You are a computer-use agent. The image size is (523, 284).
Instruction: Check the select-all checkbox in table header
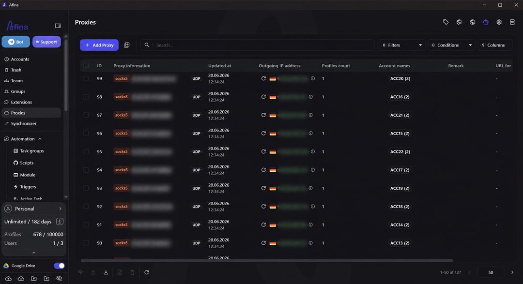click(86, 66)
